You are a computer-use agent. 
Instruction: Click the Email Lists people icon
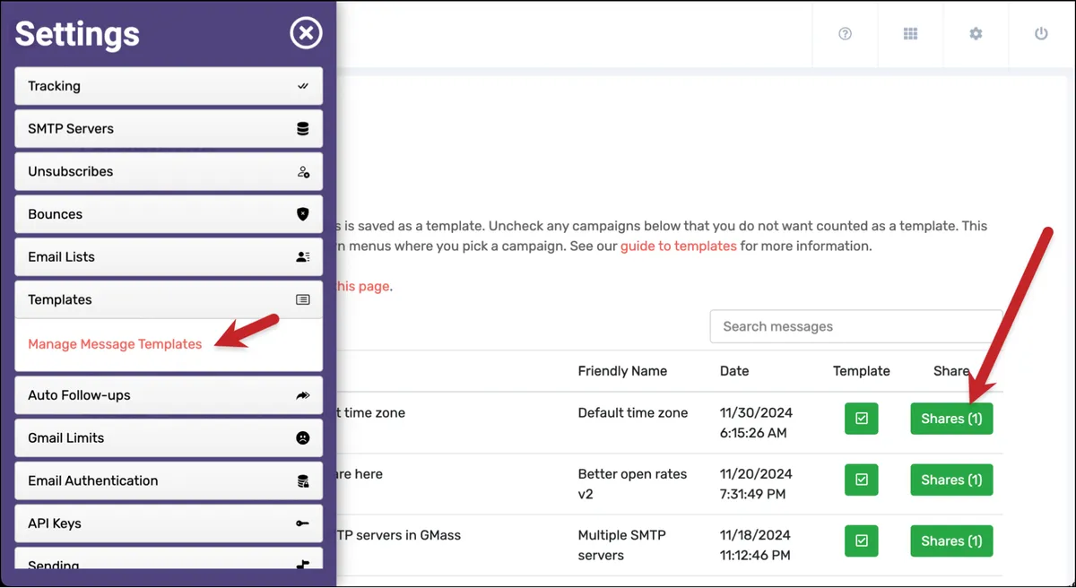coord(303,257)
